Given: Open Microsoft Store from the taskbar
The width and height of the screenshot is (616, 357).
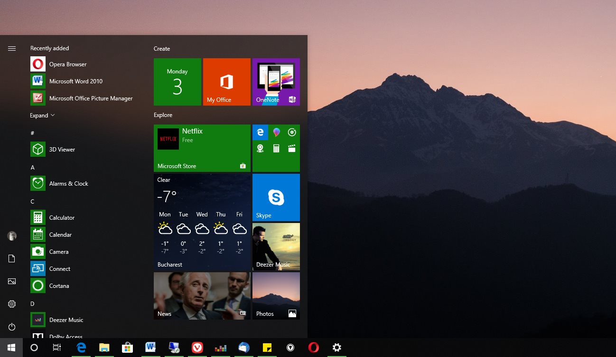Looking at the screenshot, I should point(127,348).
